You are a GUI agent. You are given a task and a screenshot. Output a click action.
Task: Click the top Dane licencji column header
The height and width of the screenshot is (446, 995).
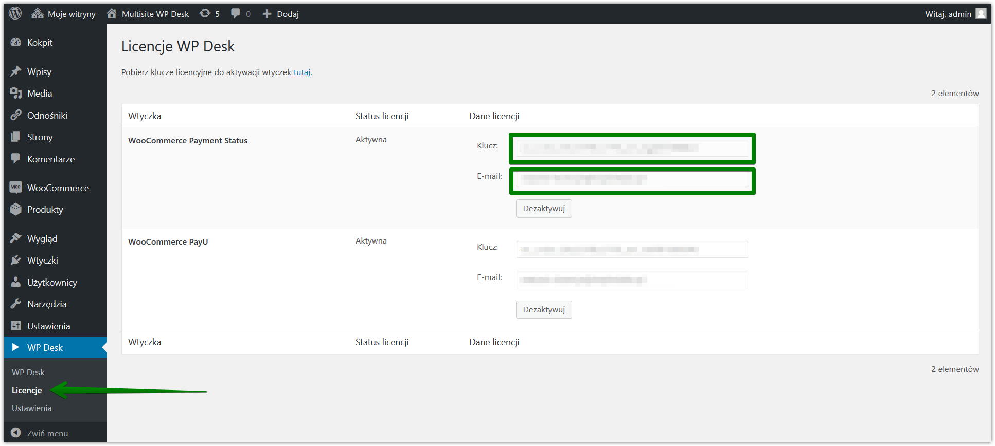pos(494,116)
